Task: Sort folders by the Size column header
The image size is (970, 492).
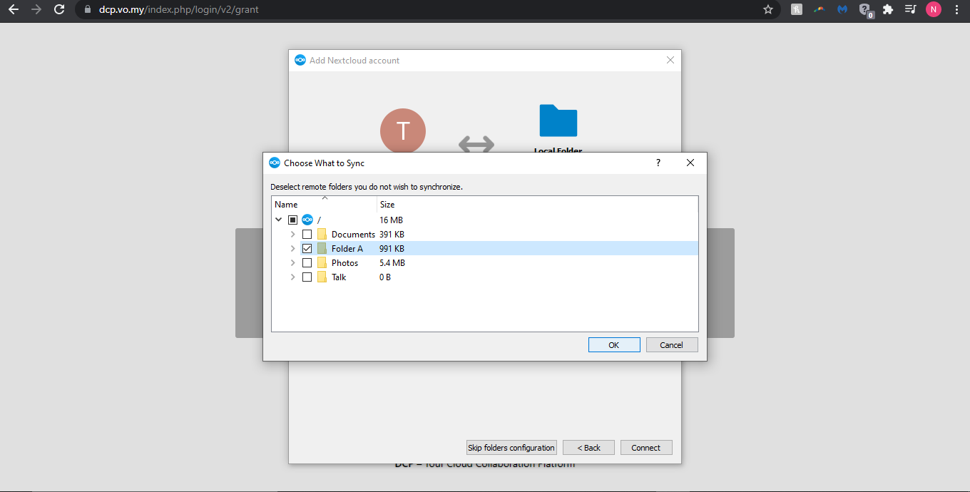Action: click(x=387, y=205)
